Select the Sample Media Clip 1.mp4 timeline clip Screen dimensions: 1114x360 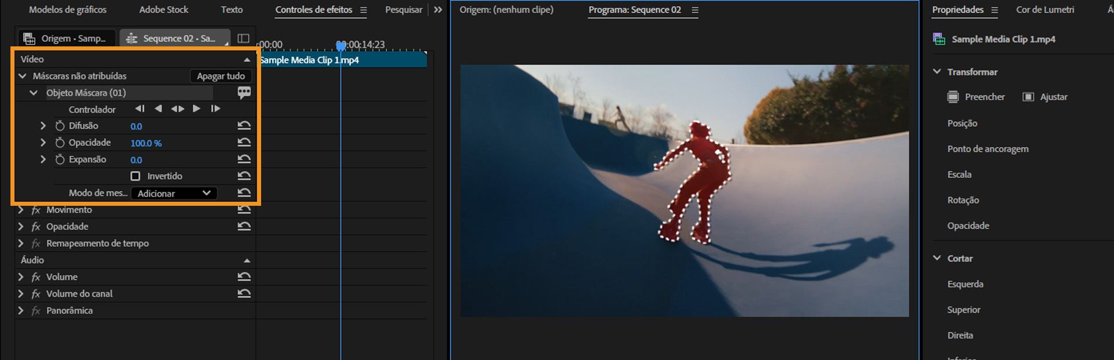click(342, 60)
